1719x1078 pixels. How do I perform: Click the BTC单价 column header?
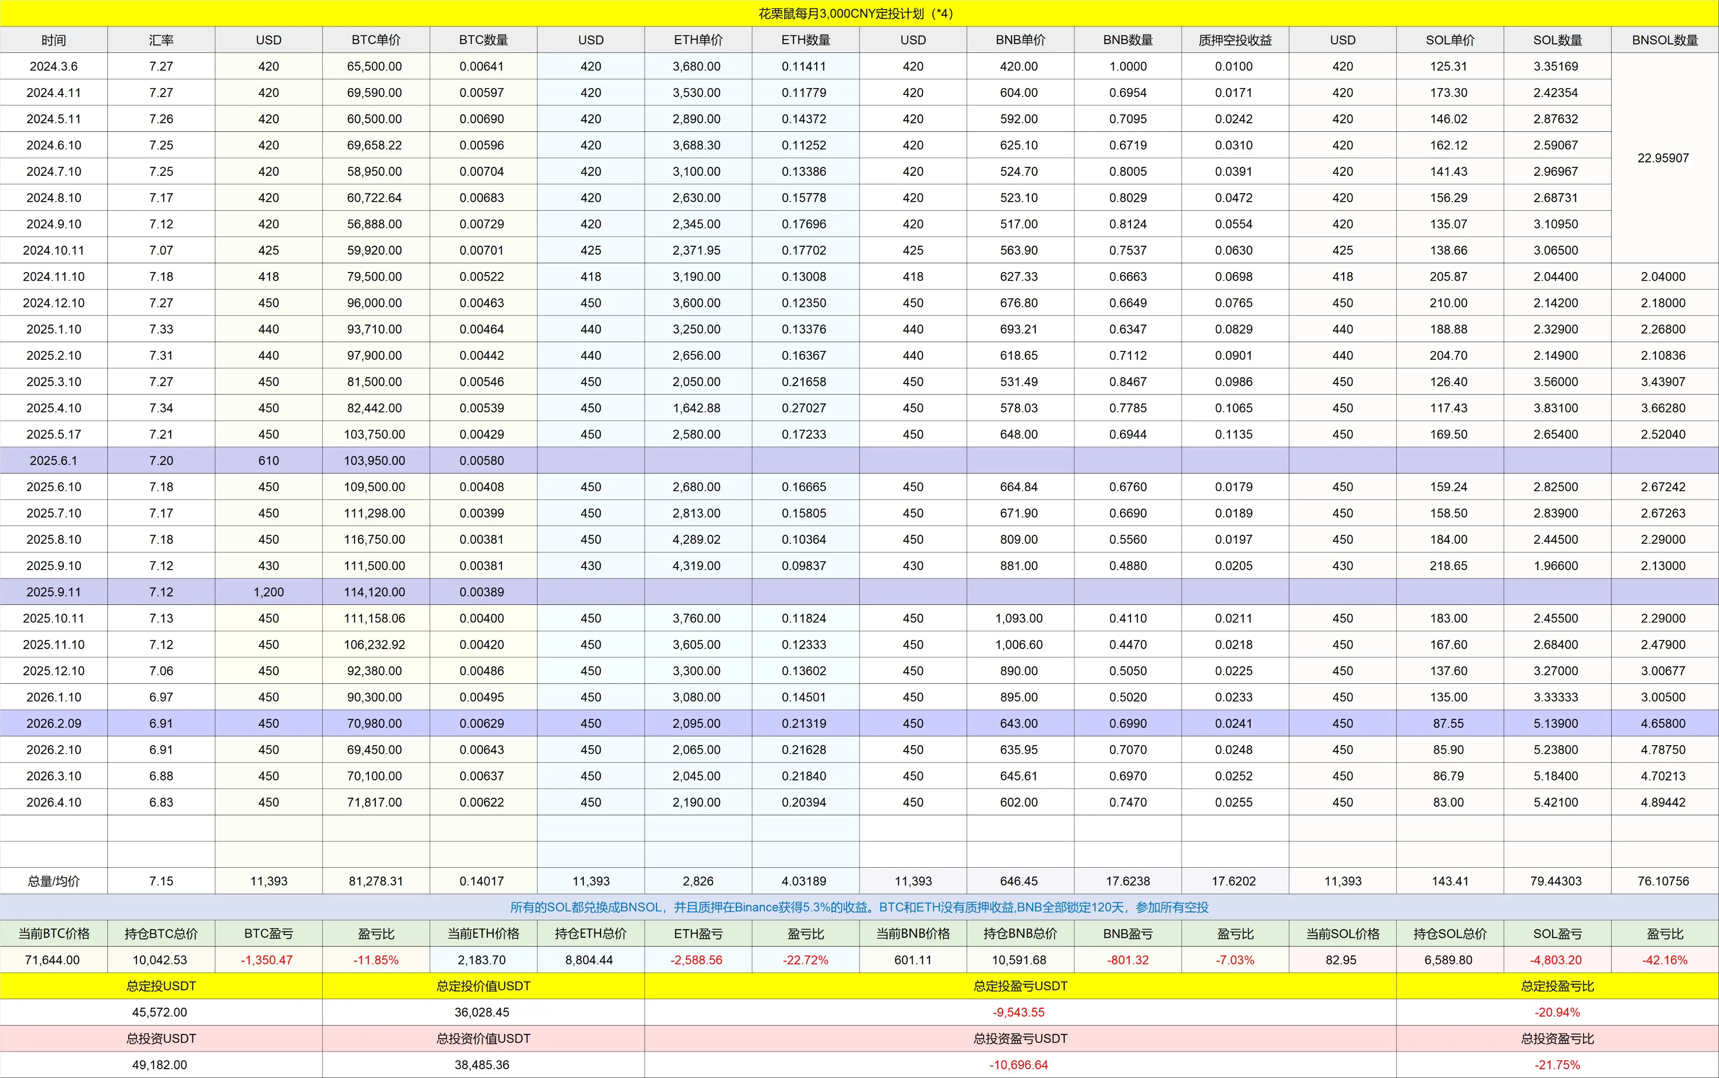point(376,40)
